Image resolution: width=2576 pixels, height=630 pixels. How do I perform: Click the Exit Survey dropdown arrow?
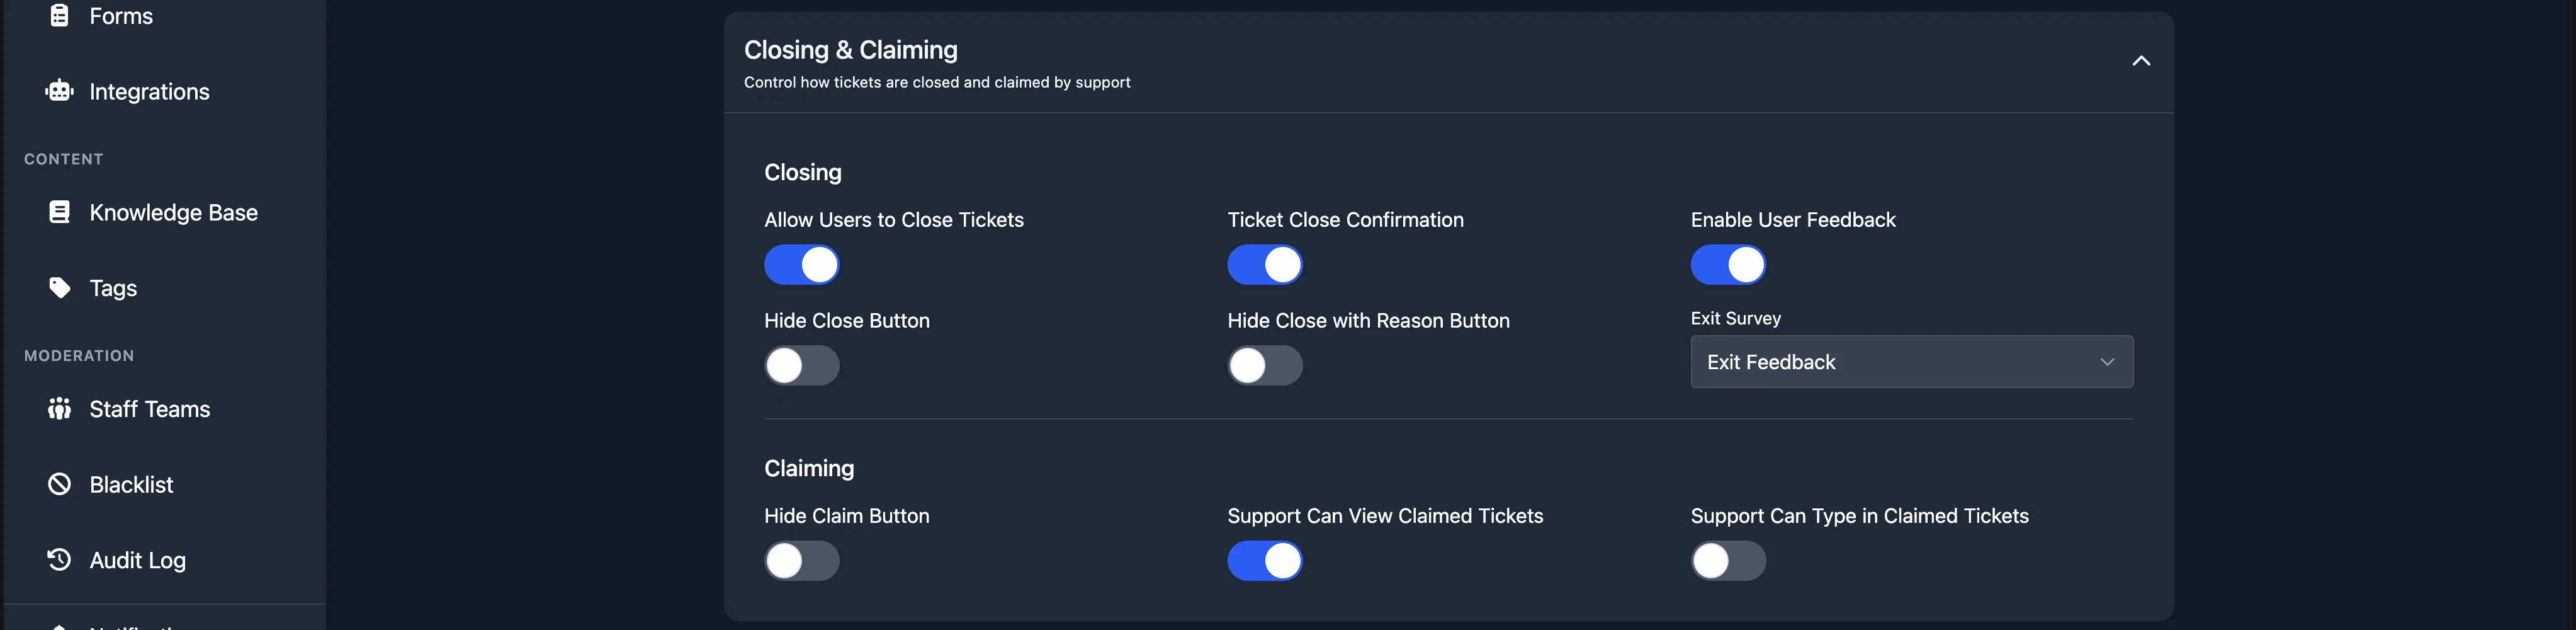(x=2106, y=362)
